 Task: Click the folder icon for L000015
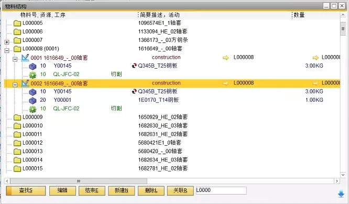pos(17,168)
